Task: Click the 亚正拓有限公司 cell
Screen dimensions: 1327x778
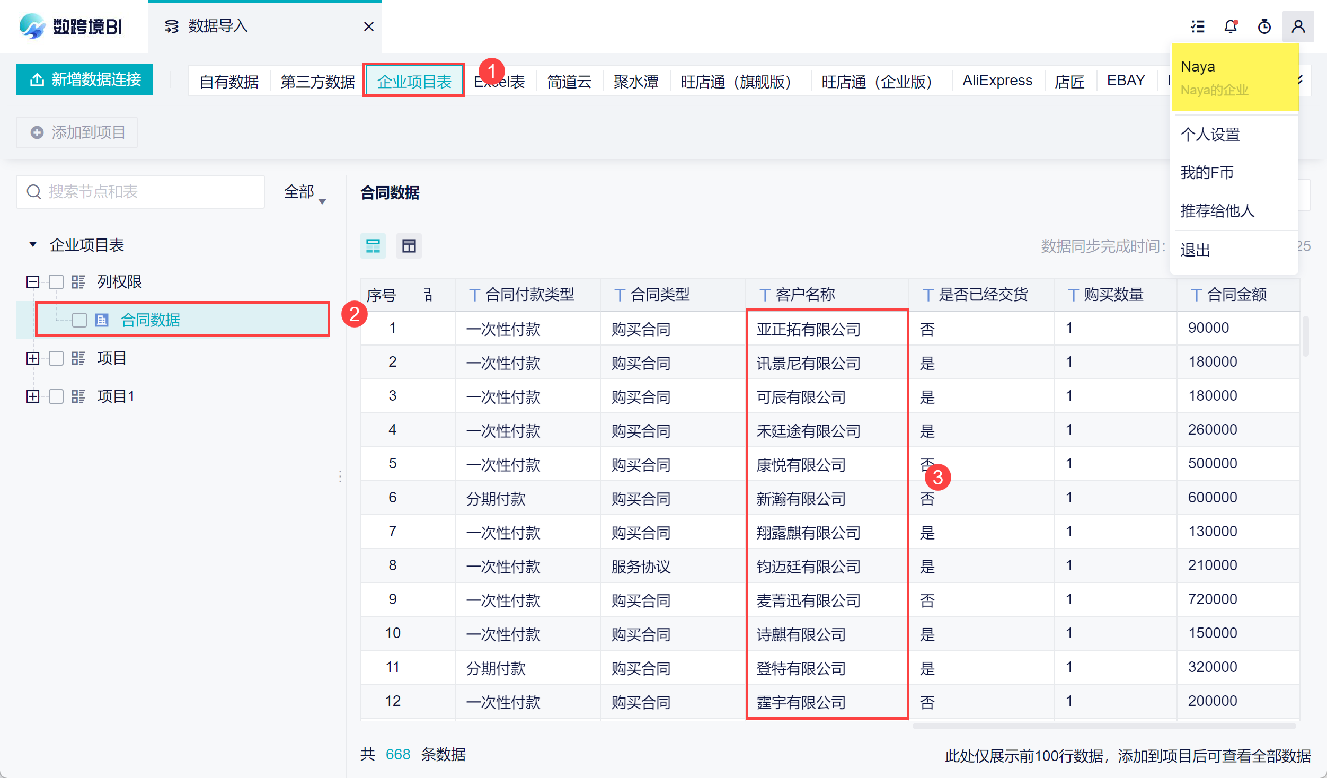Action: click(x=827, y=329)
